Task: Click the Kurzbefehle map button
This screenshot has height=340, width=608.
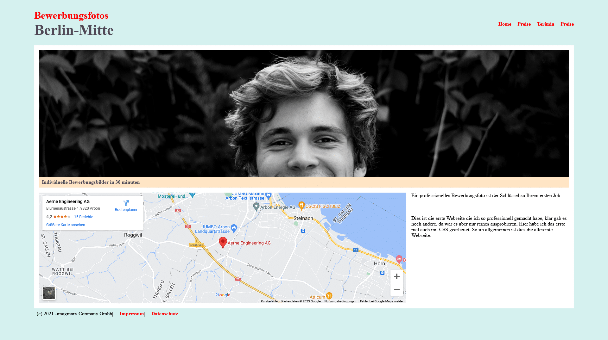Action: point(269,301)
